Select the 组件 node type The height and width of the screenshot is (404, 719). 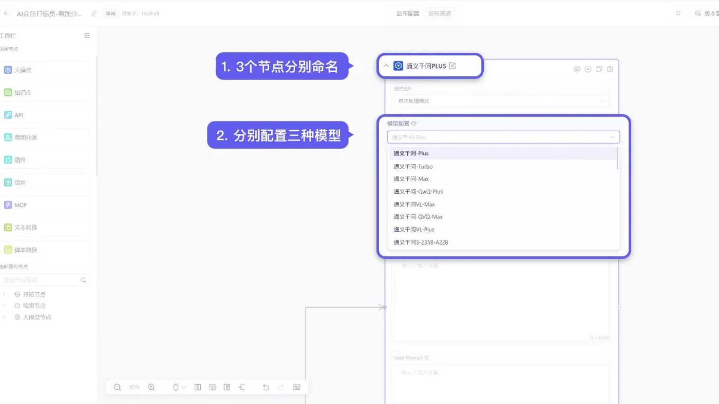pyautogui.click(x=45, y=183)
